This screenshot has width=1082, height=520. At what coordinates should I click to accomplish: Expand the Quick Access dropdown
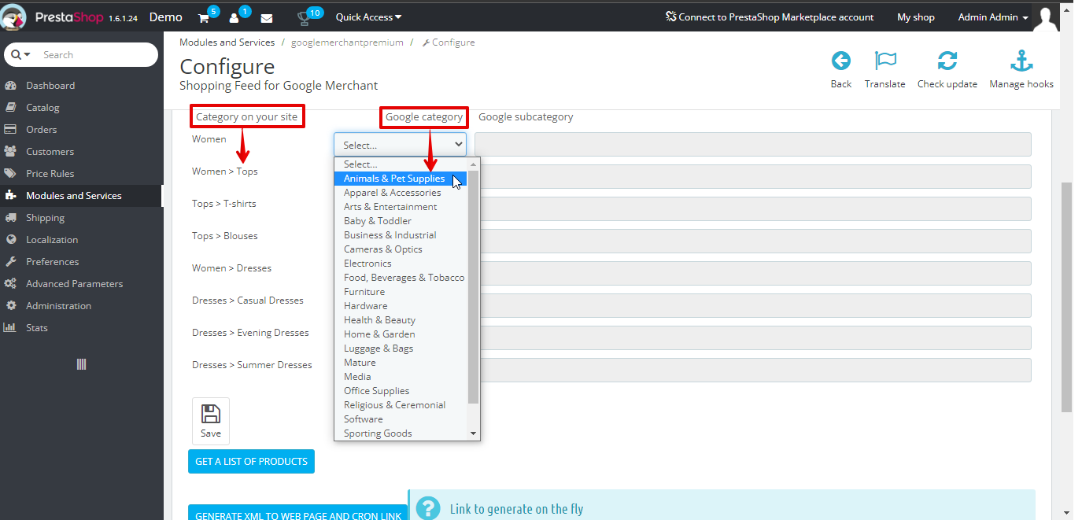point(368,17)
